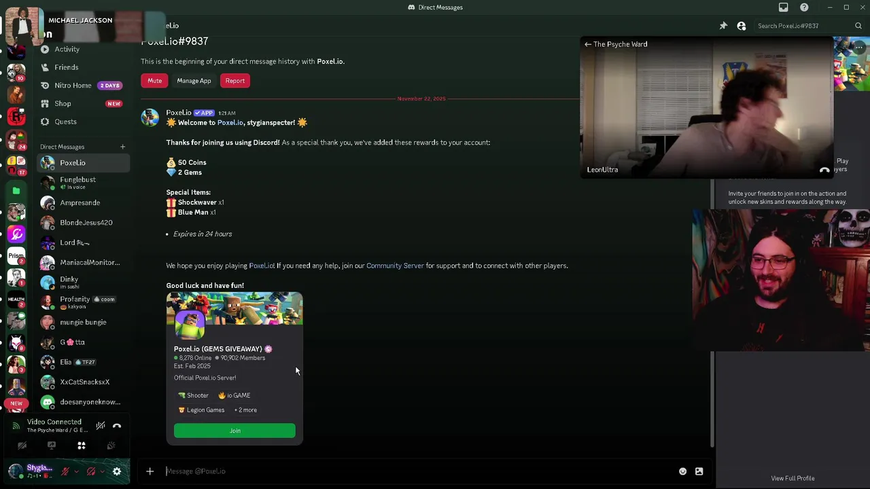
Task: Open the mungie bungie conversation
Action: pyautogui.click(x=83, y=322)
